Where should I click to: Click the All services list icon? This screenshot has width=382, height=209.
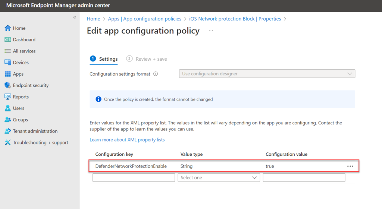7,51
